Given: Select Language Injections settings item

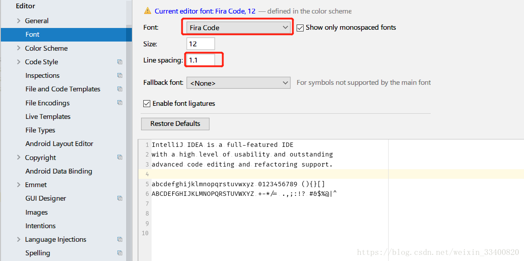Looking at the screenshot, I should click(56, 239).
